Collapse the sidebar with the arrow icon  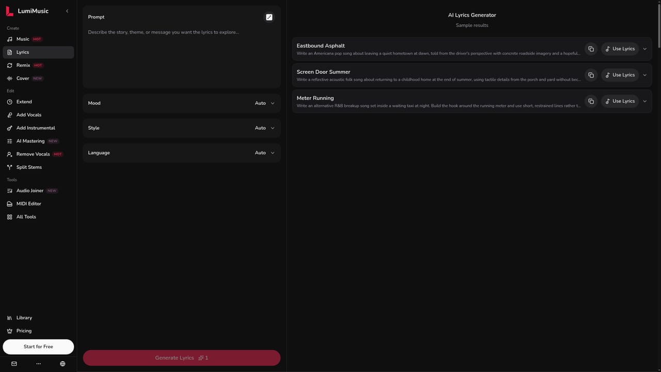pos(67,11)
